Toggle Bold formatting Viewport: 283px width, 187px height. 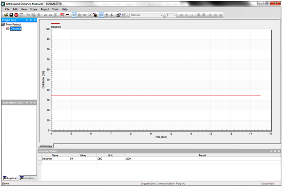tap(182, 15)
